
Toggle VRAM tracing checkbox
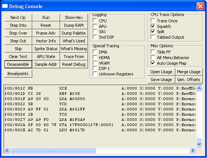95,63
